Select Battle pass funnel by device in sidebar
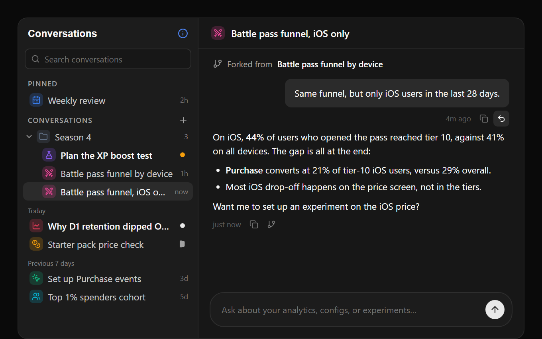542x339 pixels. (108, 173)
